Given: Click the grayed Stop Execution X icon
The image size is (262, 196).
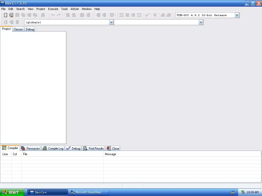Looking at the screenshot, I should coord(155,15).
